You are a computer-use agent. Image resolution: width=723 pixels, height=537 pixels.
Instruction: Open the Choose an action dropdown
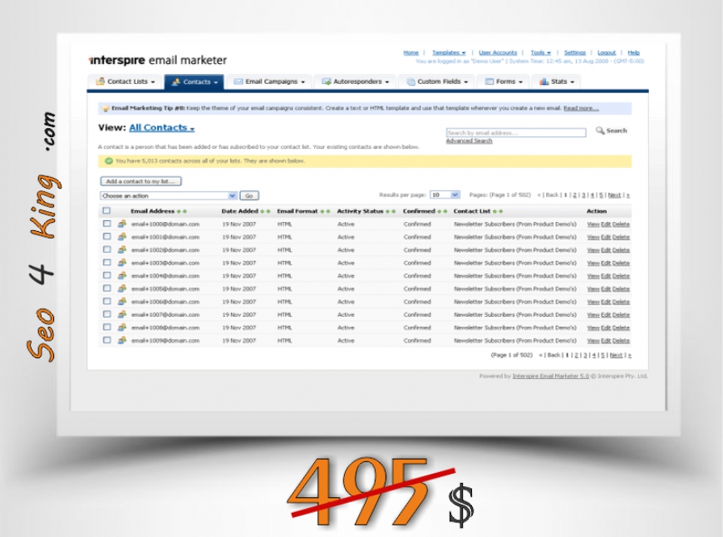coord(169,195)
